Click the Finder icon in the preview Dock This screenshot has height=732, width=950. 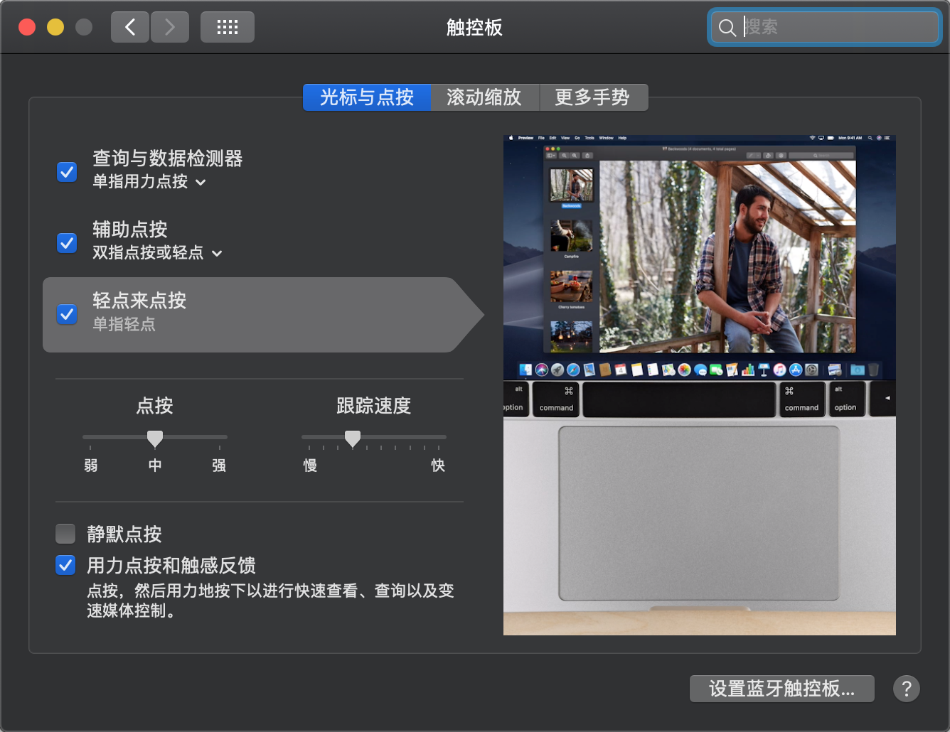point(525,370)
